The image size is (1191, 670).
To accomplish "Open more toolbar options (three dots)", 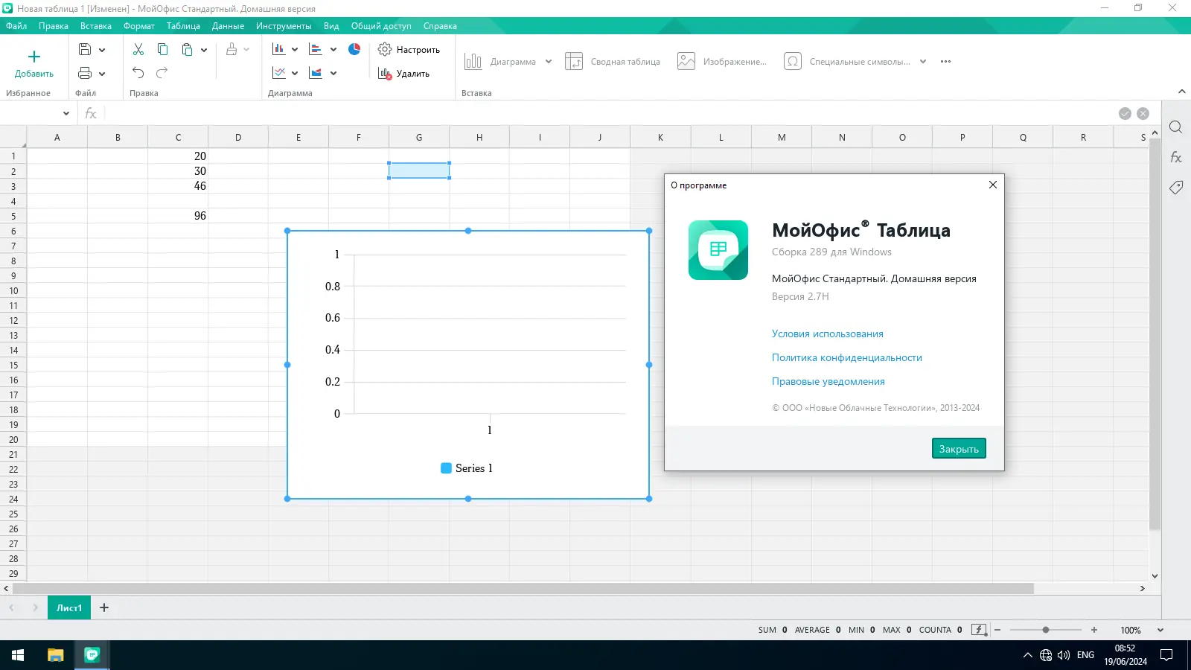I will click(x=946, y=62).
